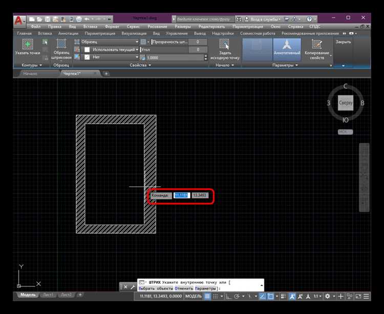Click 'Выбрать объекты' option in command line
The image size is (384, 314).
156,288
